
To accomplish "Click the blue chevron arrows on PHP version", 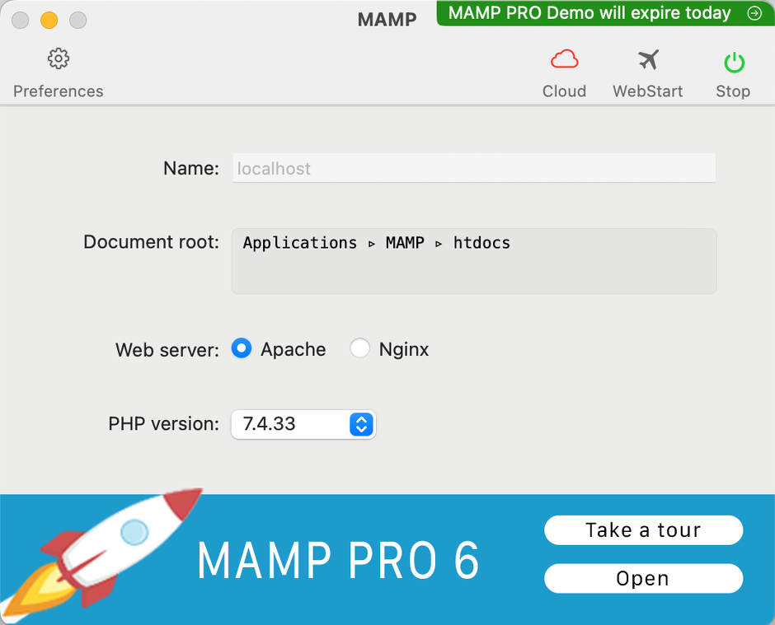I will pyautogui.click(x=362, y=424).
